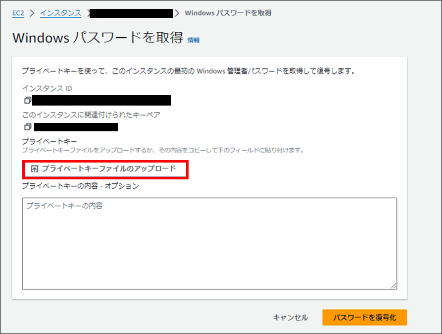Screen dimensions: 442x334
Task: Open the 情報 info link beside title
Action: 194,40
